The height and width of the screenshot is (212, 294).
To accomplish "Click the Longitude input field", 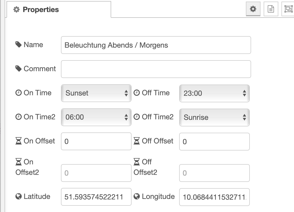I will point(214,197).
